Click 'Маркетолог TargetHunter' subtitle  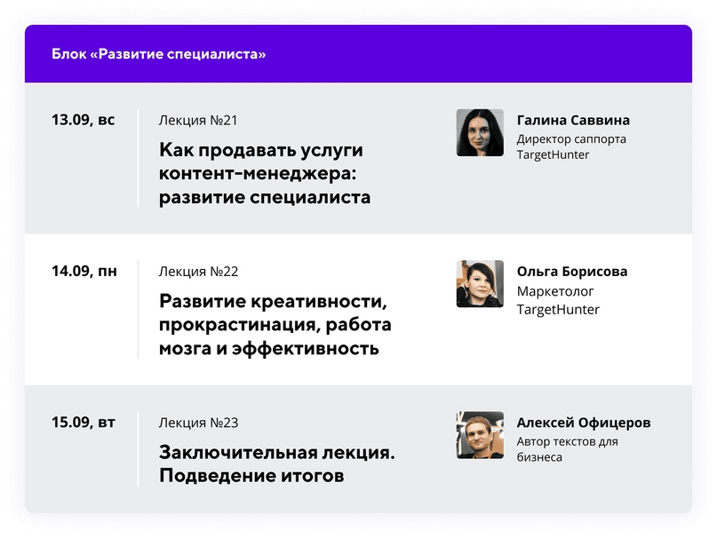point(558,300)
